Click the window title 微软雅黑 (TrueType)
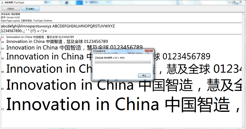This screenshot has width=246, height=129. pyautogui.click(x=14, y=2)
